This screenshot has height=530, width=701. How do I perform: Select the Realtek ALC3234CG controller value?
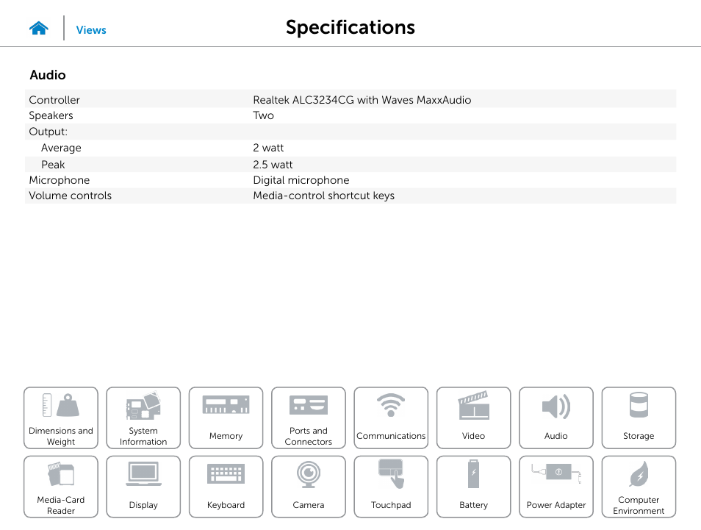362,100
